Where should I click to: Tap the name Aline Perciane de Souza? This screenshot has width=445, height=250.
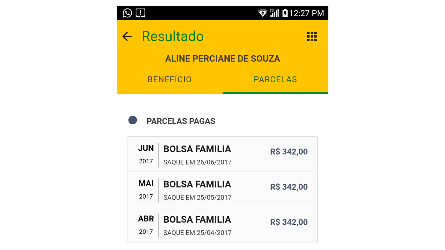(223, 59)
